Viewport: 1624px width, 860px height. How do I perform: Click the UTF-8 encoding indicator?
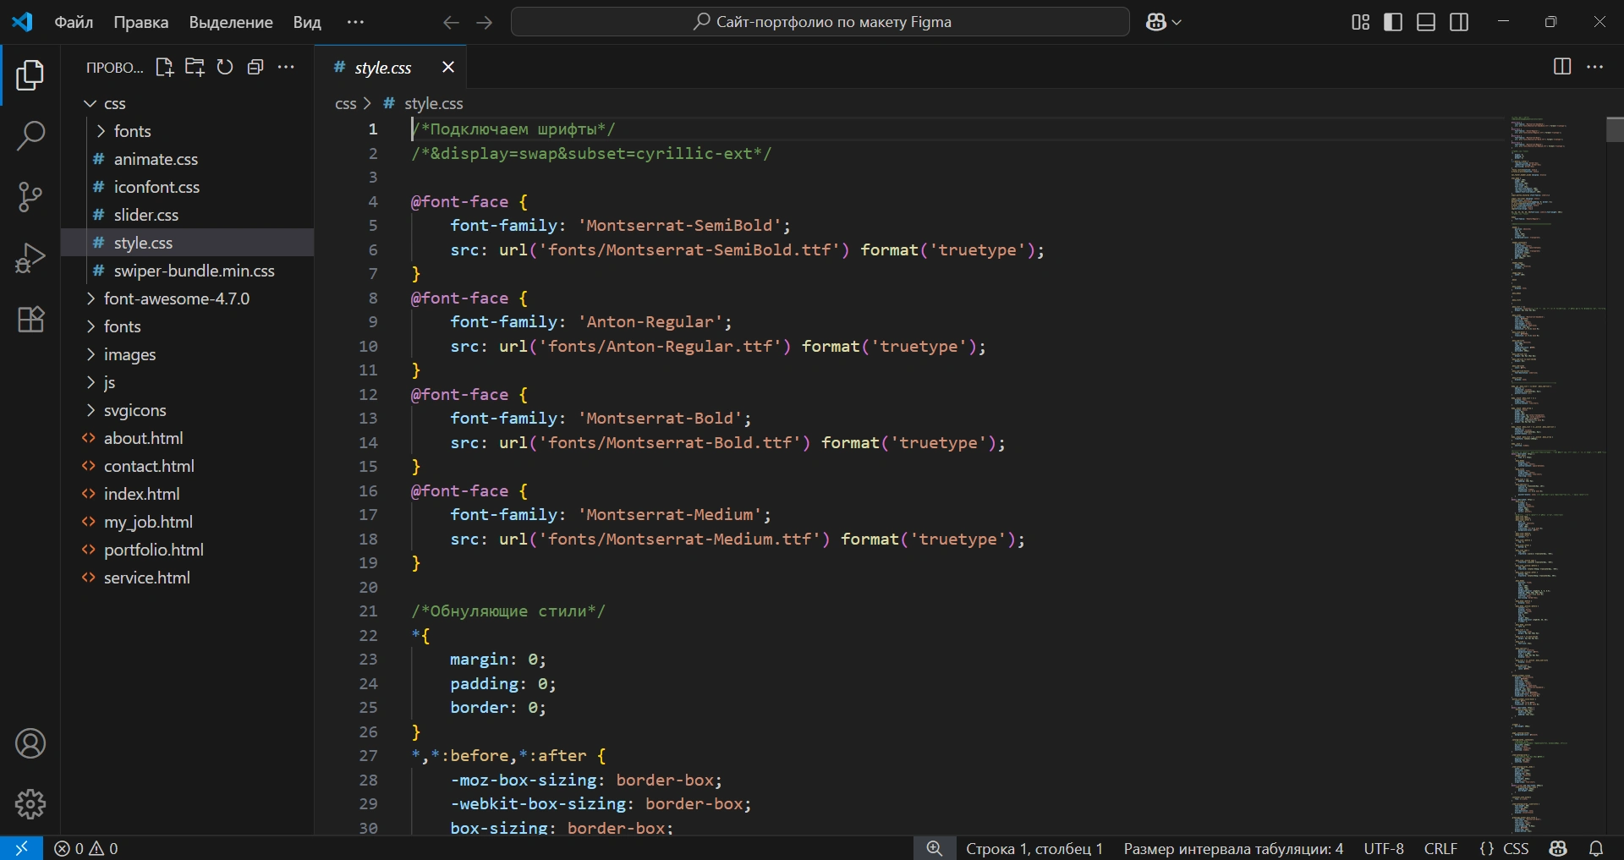point(1384,848)
